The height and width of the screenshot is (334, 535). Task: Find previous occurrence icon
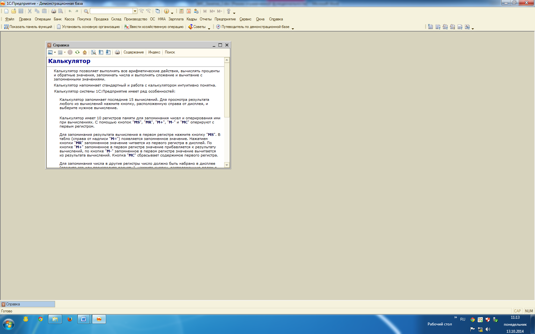pyautogui.click(x=148, y=11)
